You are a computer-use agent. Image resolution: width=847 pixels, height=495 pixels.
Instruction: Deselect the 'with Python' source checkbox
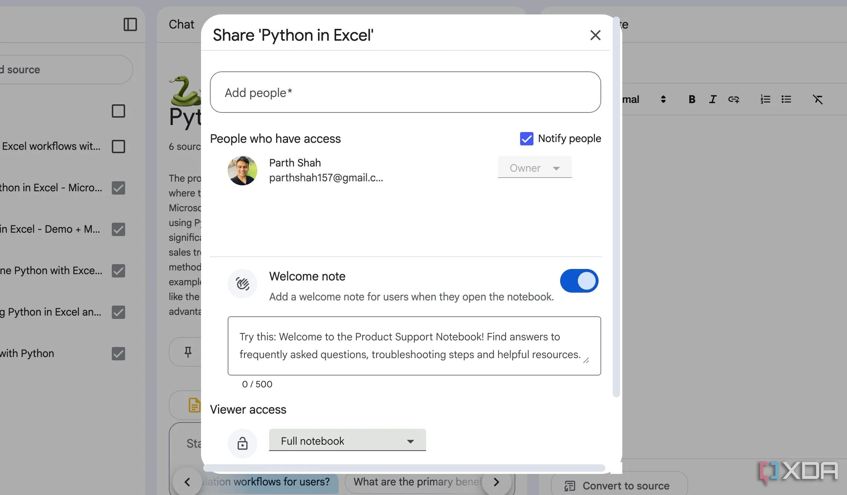tap(118, 353)
